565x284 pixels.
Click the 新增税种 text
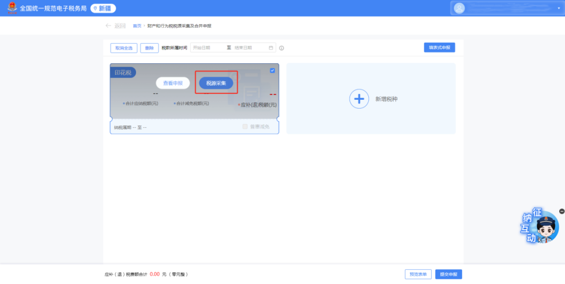386,99
